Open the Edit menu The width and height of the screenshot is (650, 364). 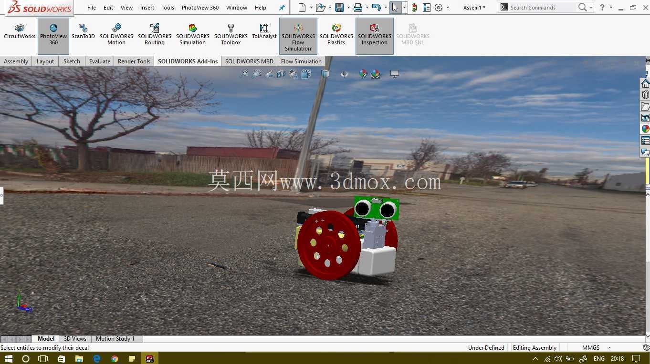[x=108, y=8]
